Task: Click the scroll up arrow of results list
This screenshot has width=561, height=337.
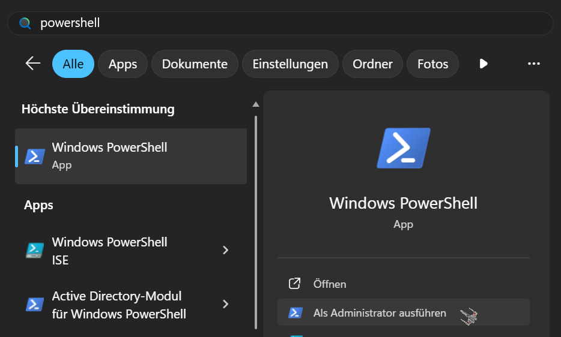Action: pos(255,104)
